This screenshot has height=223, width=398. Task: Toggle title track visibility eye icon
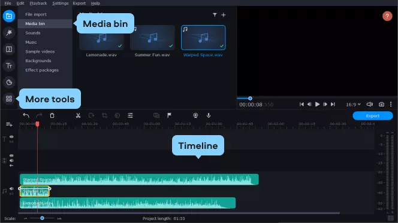click(x=11, y=137)
